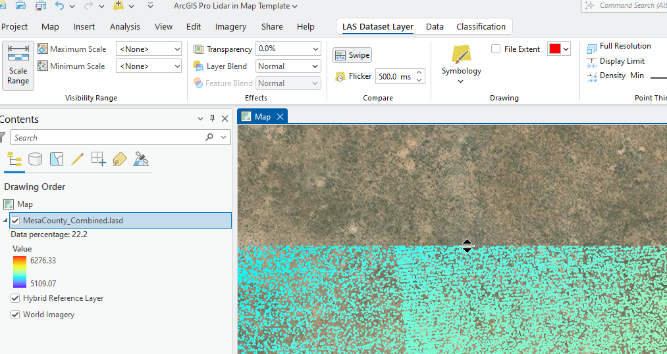Select List By Snapping icon

[99, 159]
